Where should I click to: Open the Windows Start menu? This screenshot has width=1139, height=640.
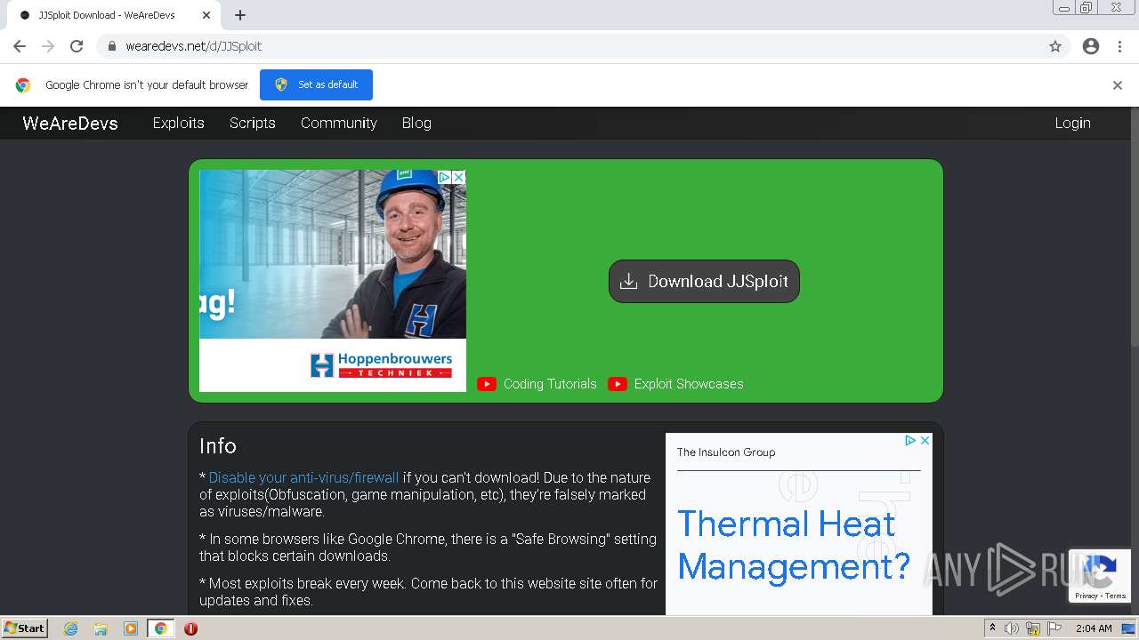(x=24, y=628)
